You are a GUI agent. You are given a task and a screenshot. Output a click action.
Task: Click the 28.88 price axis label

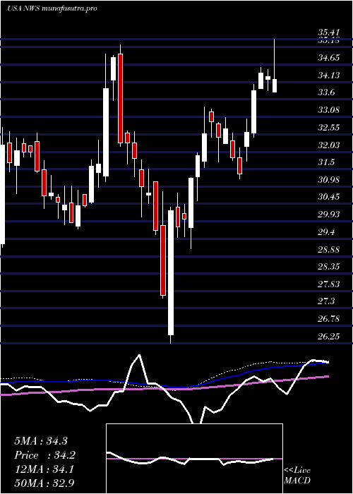pos(328,250)
